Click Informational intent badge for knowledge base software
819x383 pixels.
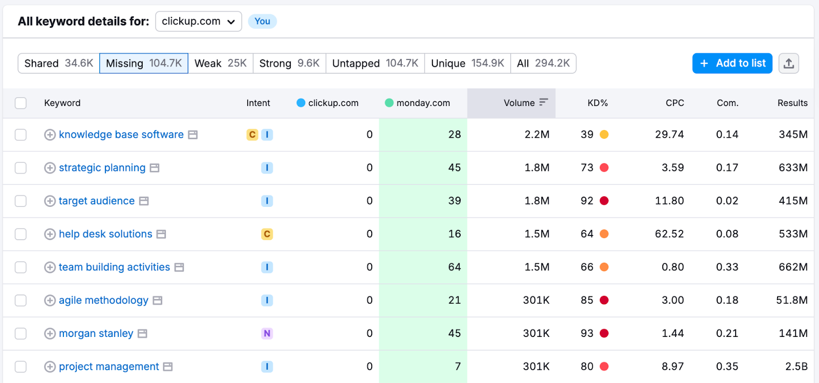(267, 135)
